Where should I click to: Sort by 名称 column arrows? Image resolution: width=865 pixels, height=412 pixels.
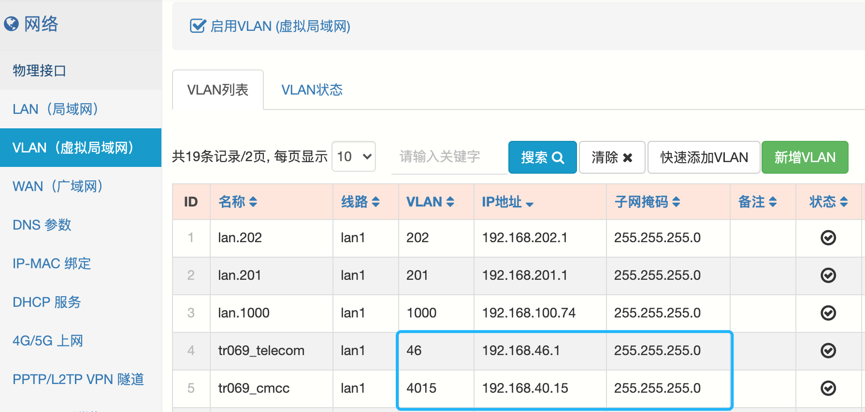253,202
